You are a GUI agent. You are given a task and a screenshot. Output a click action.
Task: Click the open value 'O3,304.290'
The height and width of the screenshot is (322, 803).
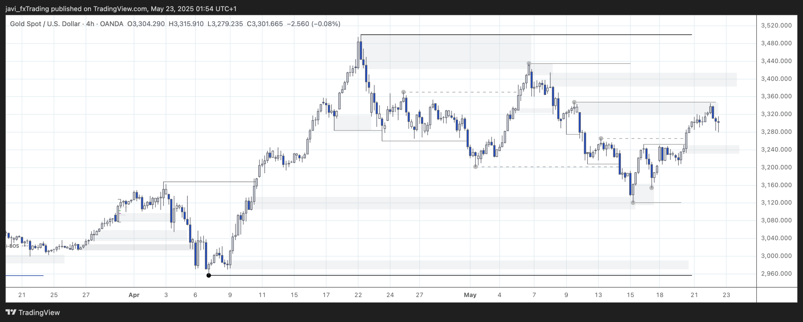(146, 24)
